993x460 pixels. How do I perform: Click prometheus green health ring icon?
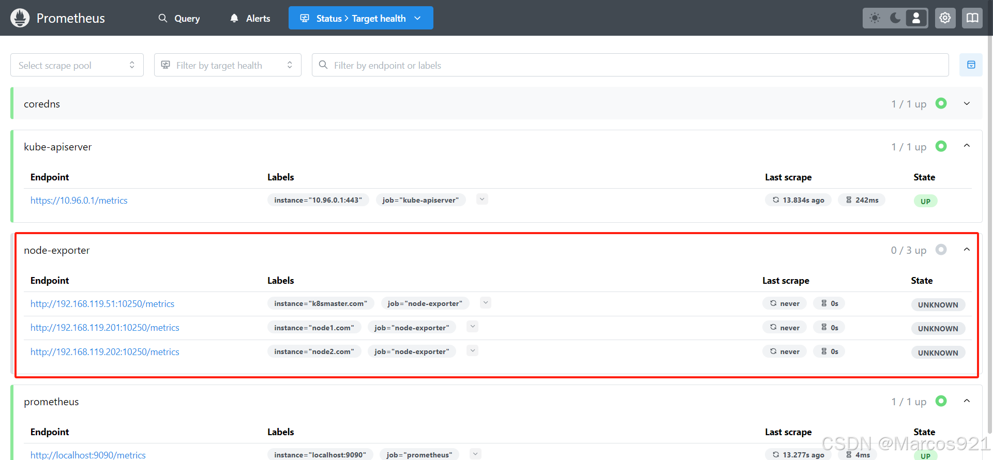941,401
